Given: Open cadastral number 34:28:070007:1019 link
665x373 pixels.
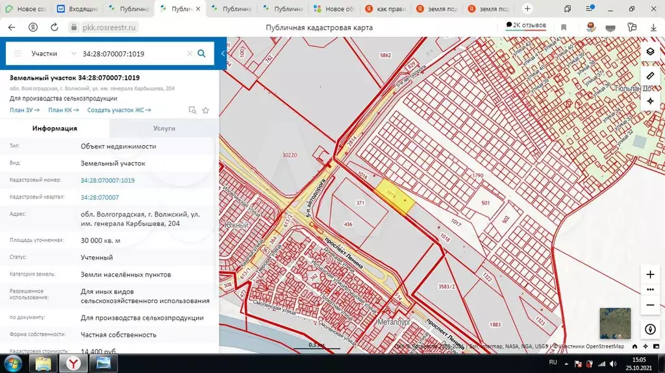Looking at the screenshot, I should click(x=108, y=180).
